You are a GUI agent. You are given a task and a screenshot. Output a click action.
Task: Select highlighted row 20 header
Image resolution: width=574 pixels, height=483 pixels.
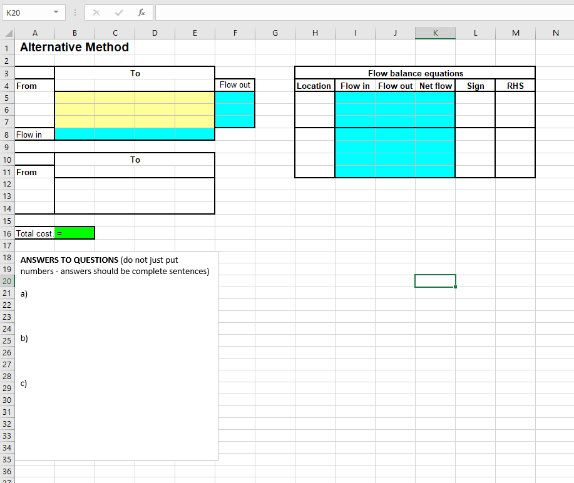click(x=7, y=281)
